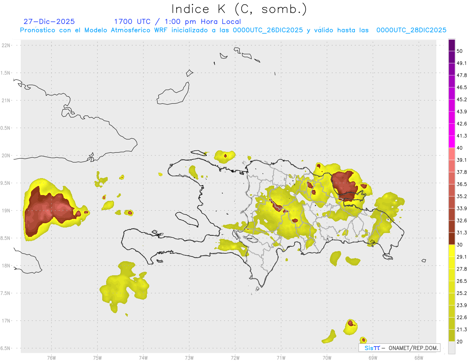The height and width of the screenshot is (363, 470).
Task: Click the "68W" longitude label
Action: click(x=418, y=358)
